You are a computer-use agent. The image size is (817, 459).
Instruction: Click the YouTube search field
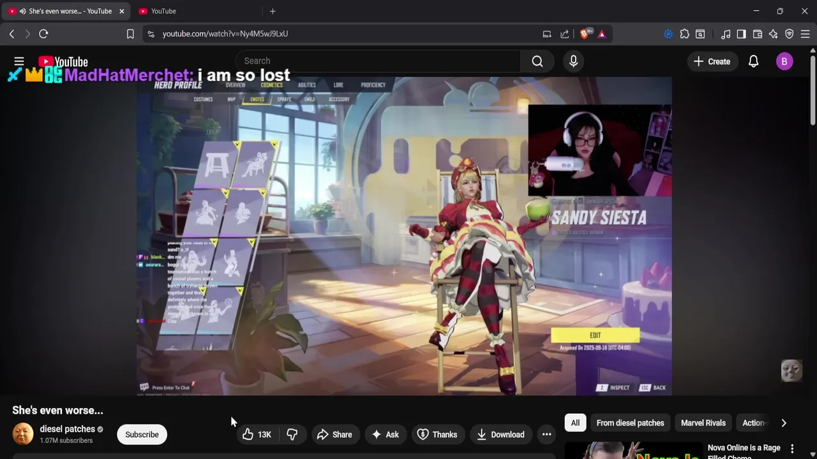[378, 61]
